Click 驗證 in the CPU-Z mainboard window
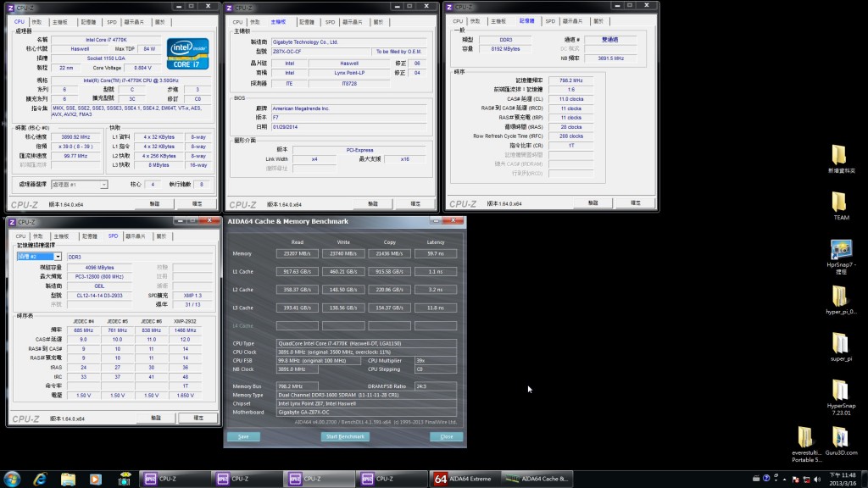Screen dimensions: 868x488 (x=373, y=203)
